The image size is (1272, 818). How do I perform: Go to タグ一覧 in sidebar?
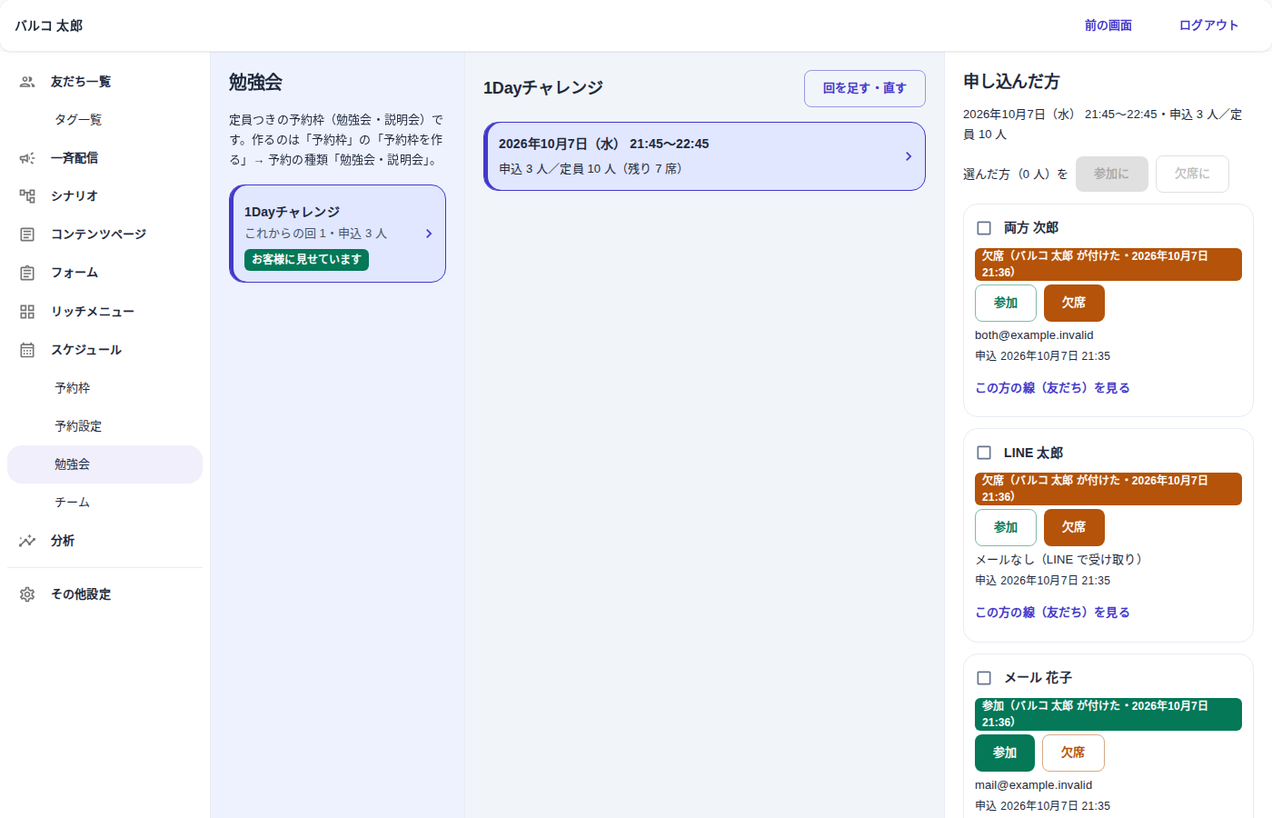[x=104, y=120]
